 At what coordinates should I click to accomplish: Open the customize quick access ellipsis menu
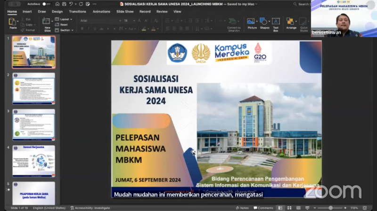[95, 4]
